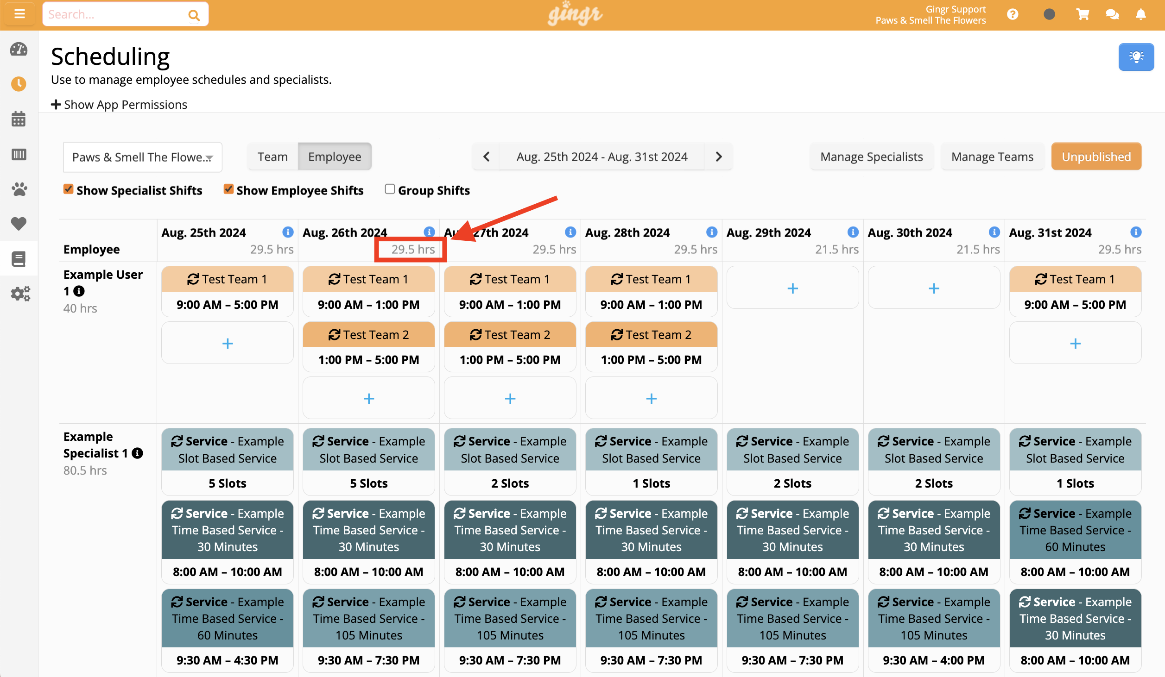Open 105 Minutes service shift Aug. 28th
This screenshot has width=1165, height=677.
coord(652,630)
